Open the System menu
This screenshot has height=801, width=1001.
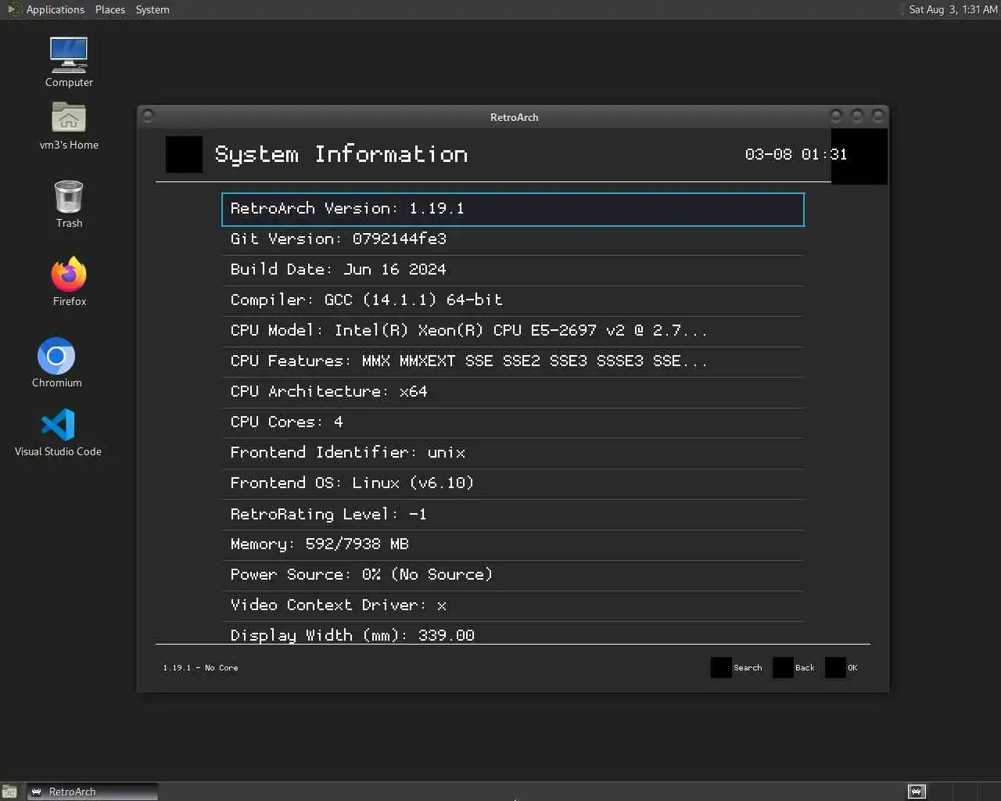[x=152, y=9]
